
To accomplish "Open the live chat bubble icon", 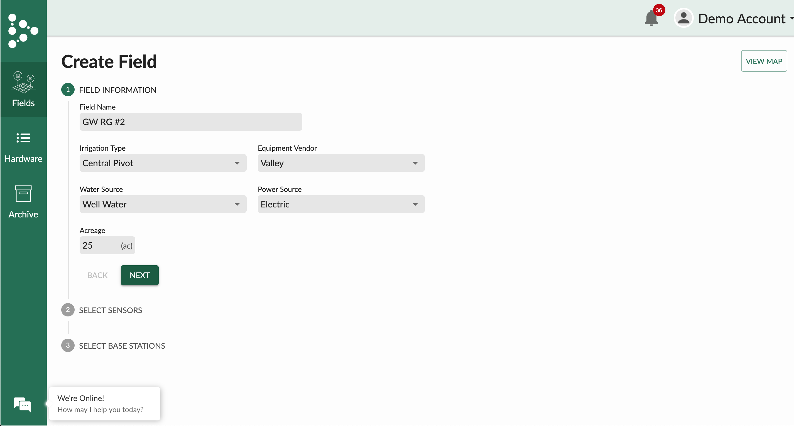I will click(x=22, y=404).
